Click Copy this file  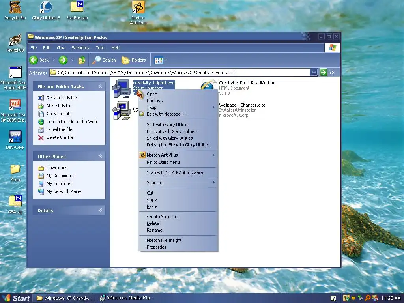[x=54, y=114]
